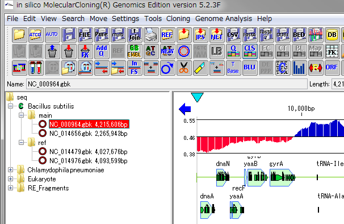Click the Q colored blocks icon
Screen dimensions: 344x224
(x=233, y=51)
